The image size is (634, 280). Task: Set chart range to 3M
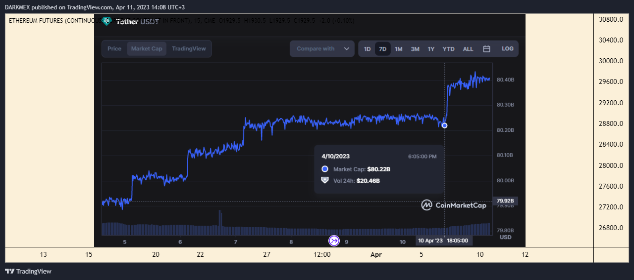click(415, 49)
